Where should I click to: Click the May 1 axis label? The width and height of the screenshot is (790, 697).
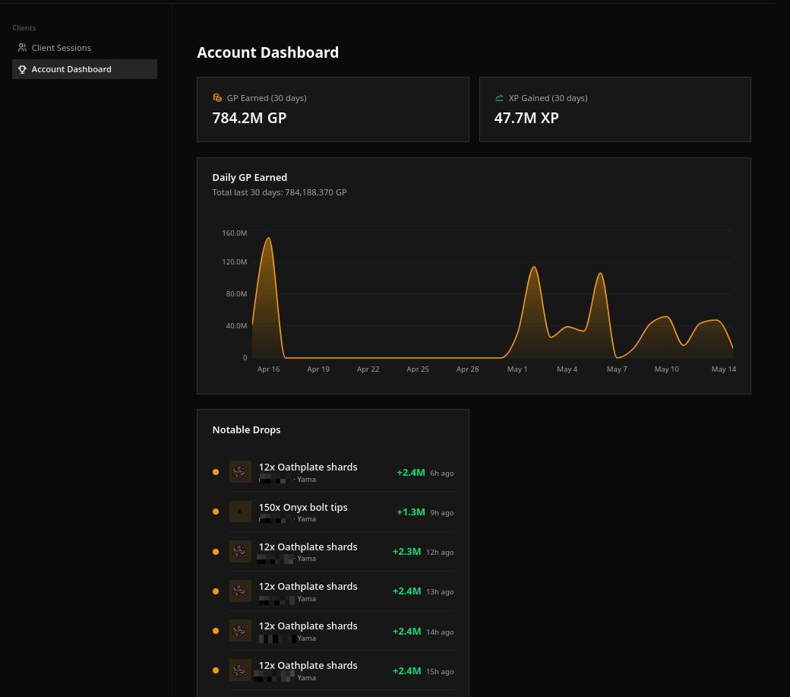pyautogui.click(x=517, y=369)
